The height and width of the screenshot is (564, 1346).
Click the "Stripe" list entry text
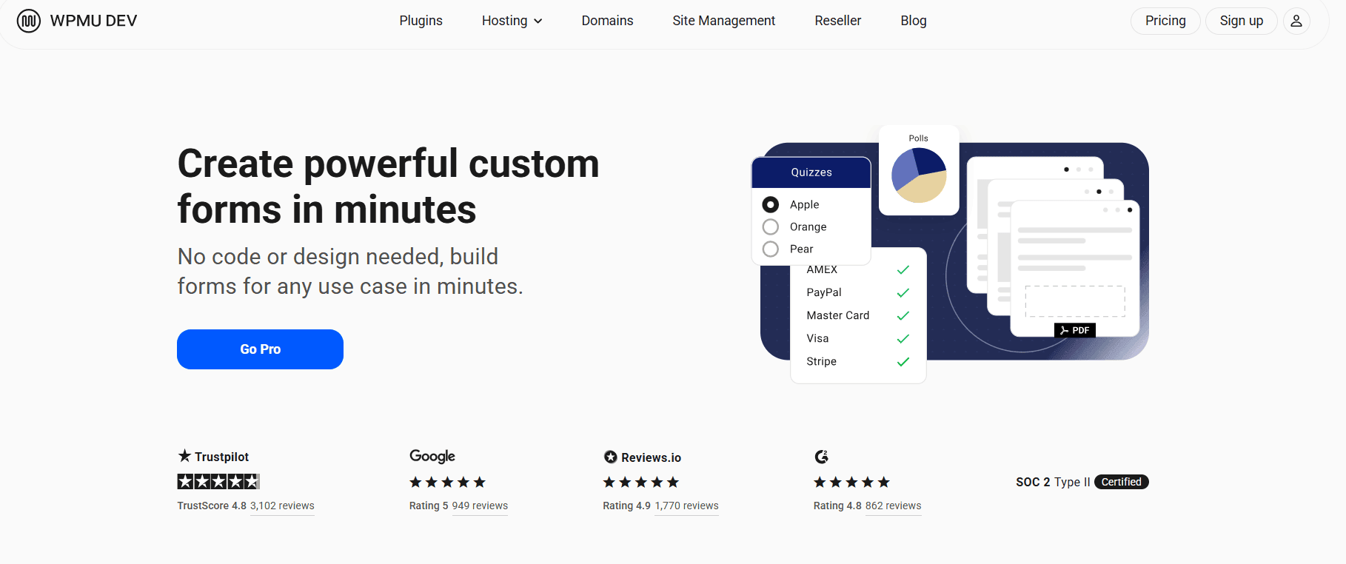click(x=822, y=361)
